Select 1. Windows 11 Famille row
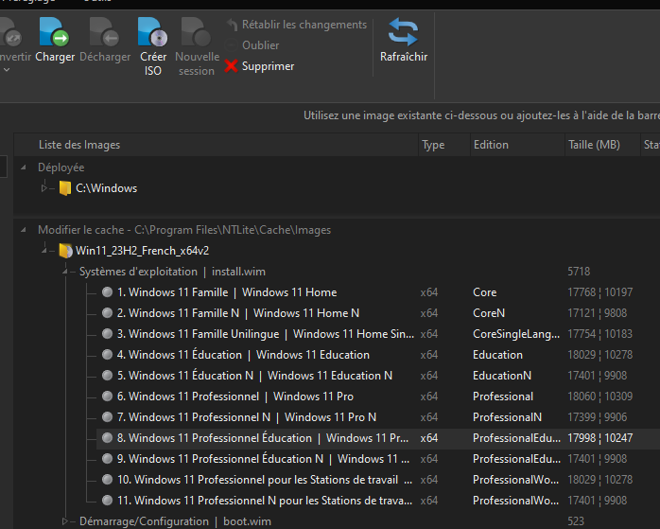Image resolution: width=660 pixels, height=529 pixels. pyautogui.click(x=227, y=292)
